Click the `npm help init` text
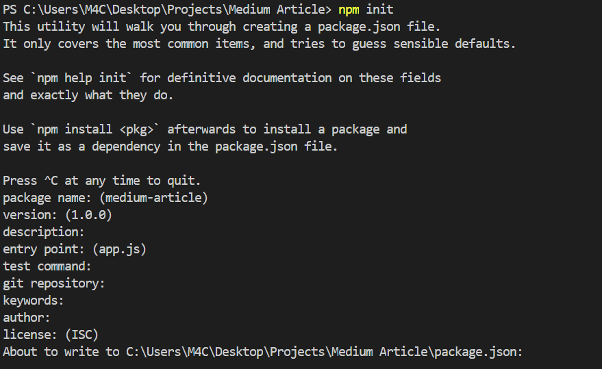The image size is (602, 369). [x=81, y=78]
